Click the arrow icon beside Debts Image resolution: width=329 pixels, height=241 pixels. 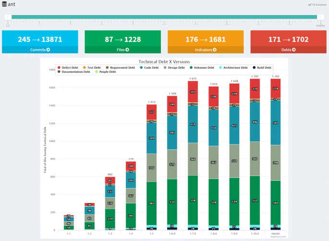coord(294,50)
